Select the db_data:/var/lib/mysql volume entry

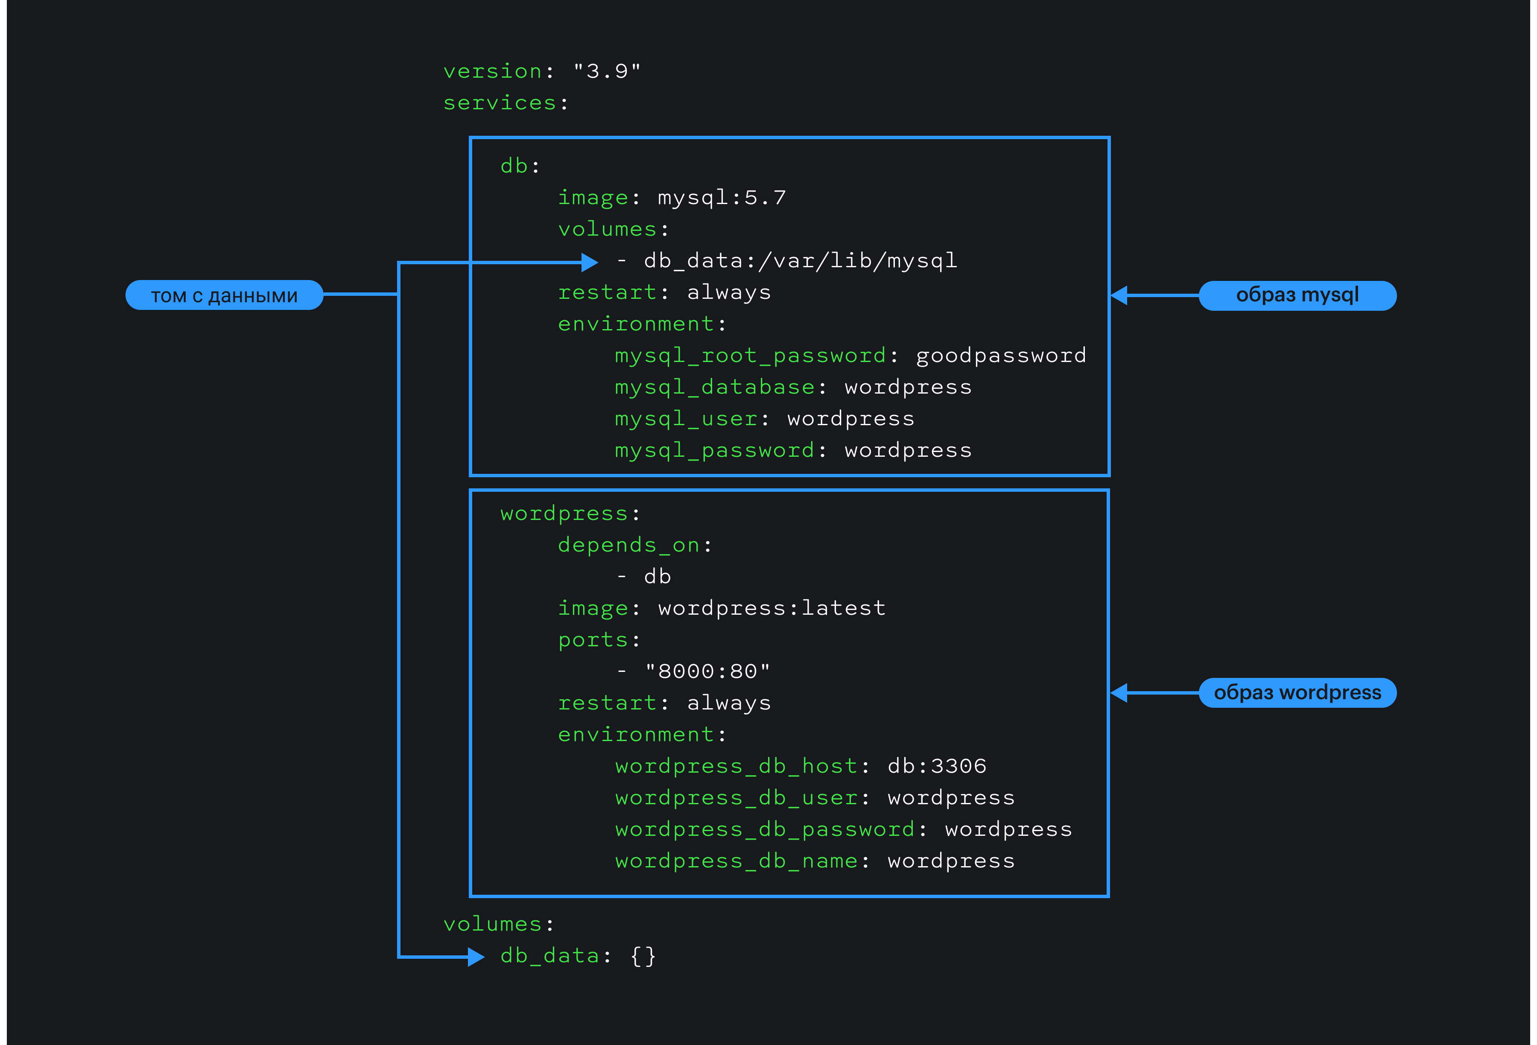(x=787, y=260)
